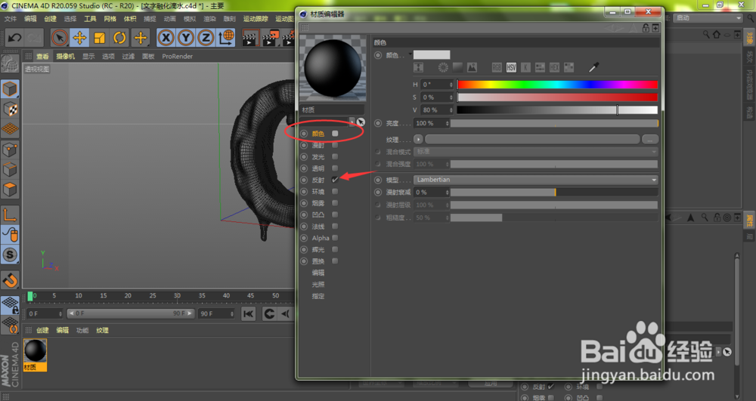The height and width of the screenshot is (401, 756).
Task: Open the 光照 page in material editor
Action: pyautogui.click(x=318, y=284)
